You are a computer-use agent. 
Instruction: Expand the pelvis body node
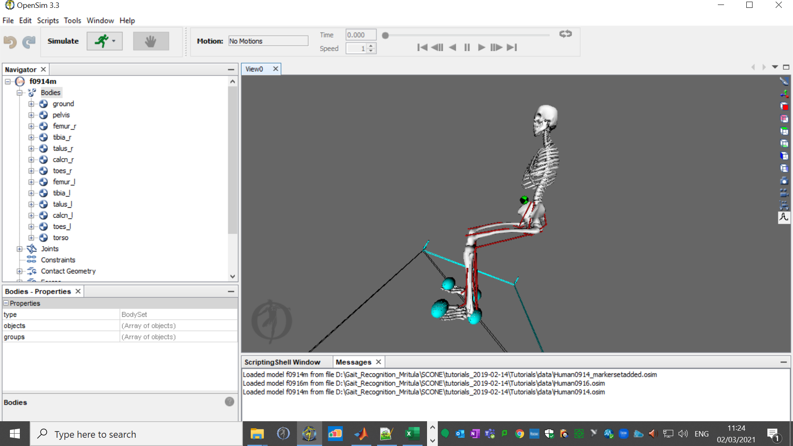pos(31,115)
